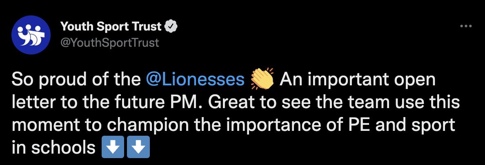Click the Youth Sport Trust display name

click(x=111, y=27)
